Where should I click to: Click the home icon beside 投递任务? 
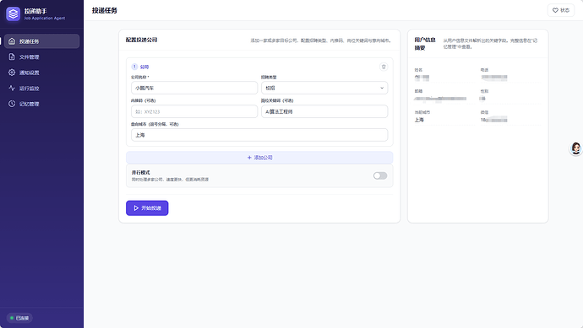pos(12,41)
